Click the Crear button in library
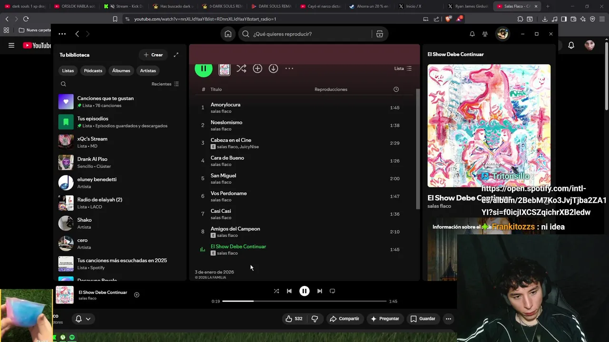The width and height of the screenshot is (609, 342). (x=153, y=55)
